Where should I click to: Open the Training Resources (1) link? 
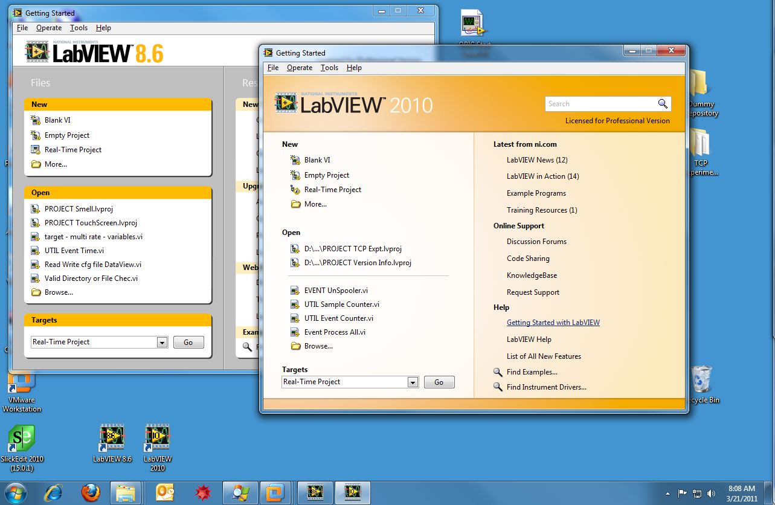tap(542, 210)
